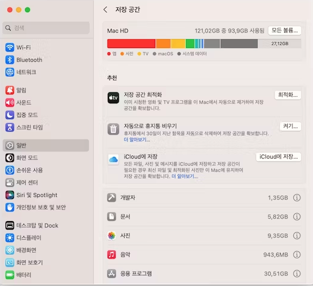Click the green zoom window button
This screenshot has height=286, width=313.
(28, 10)
